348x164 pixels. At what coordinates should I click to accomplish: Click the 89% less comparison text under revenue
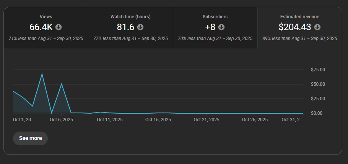tap(299, 39)
